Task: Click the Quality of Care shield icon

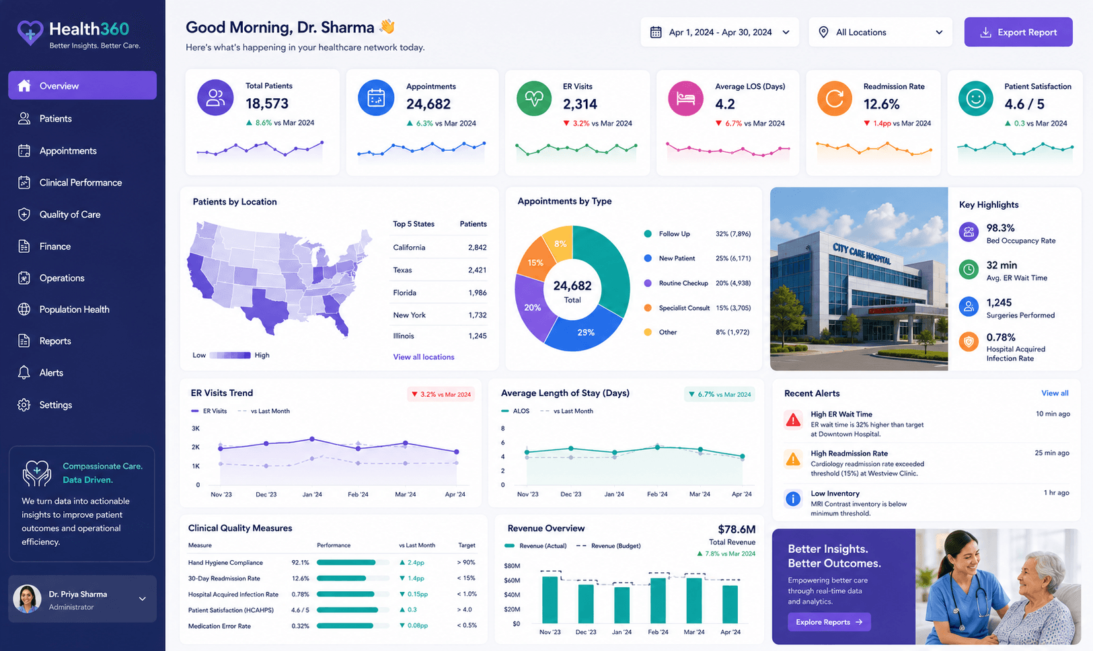Action: (x=24, y=215)
